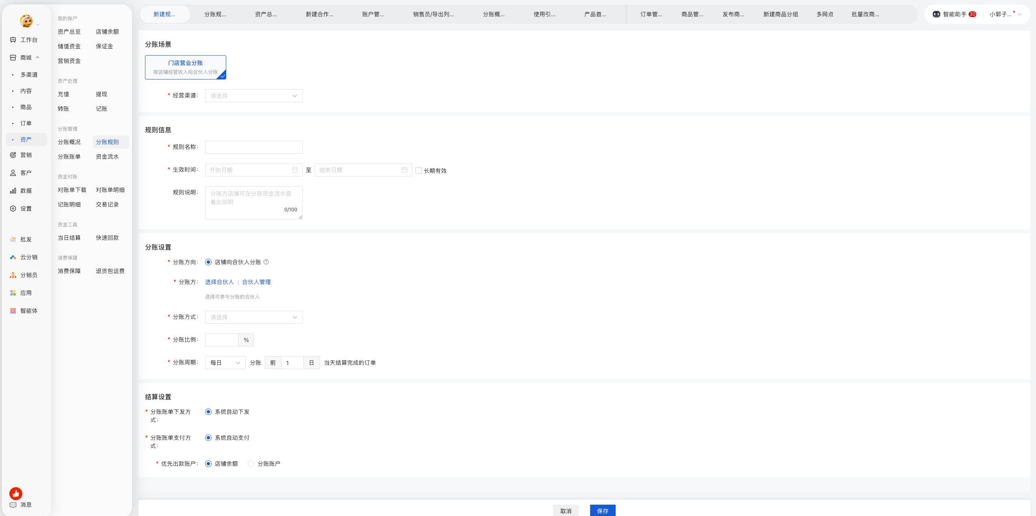Open the 数据 chart icon
Viewport: 1036px width, 516px height.
click(13, 191)
